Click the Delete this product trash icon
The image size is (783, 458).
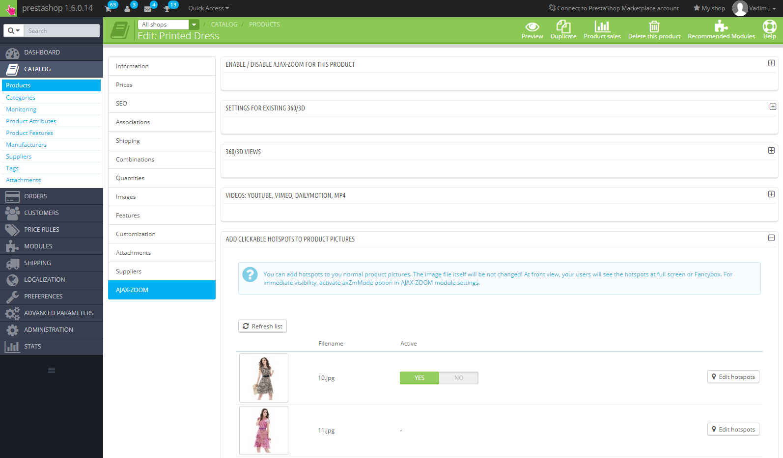click(x=654, y=27)
